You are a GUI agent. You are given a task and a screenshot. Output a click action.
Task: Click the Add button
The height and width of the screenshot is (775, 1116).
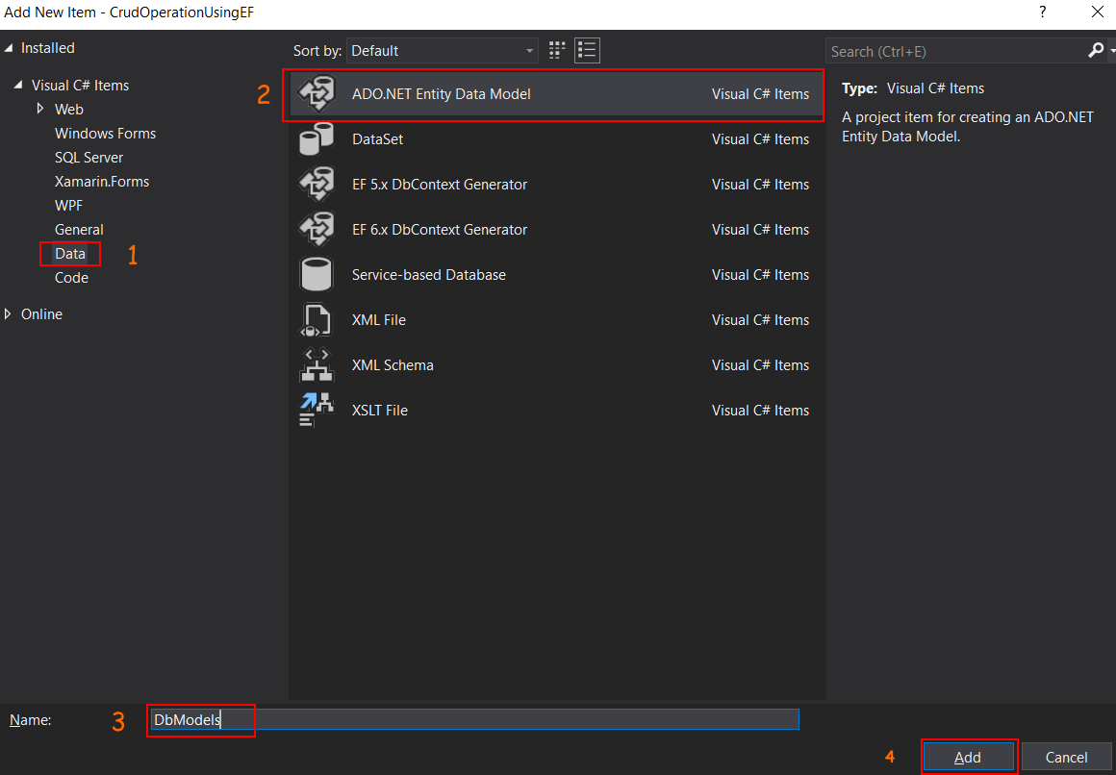coord(968,757)
